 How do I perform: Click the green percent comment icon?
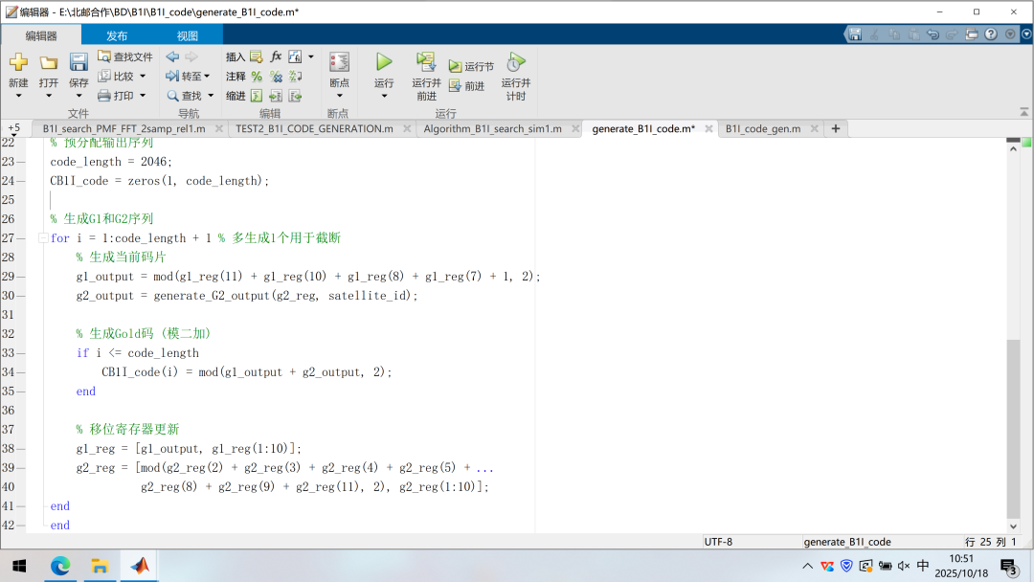(x=257, y=77)
